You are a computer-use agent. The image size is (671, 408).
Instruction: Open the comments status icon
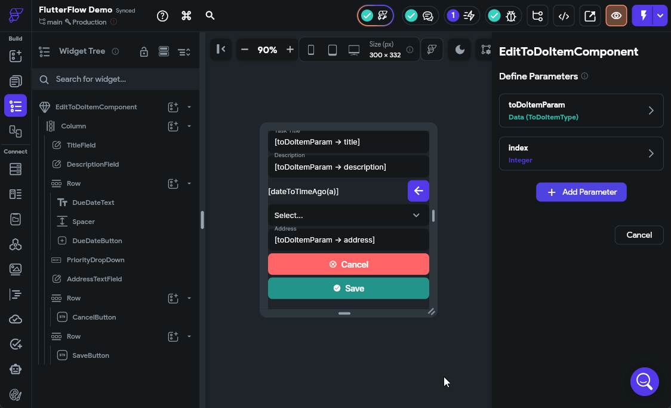tap(420, 16)
